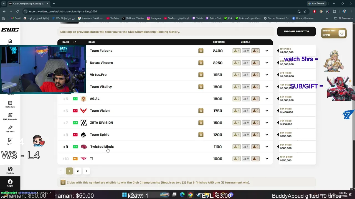Viewport: 355px width, 199px height.
Task: Open the Select Year 2026 dropdown
Action: [334, 33]
